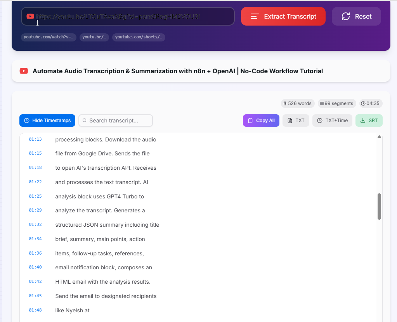Select the youtube.com/watch?v=… example chip
The image size is (397, 322).
click(x=49, y=37)
